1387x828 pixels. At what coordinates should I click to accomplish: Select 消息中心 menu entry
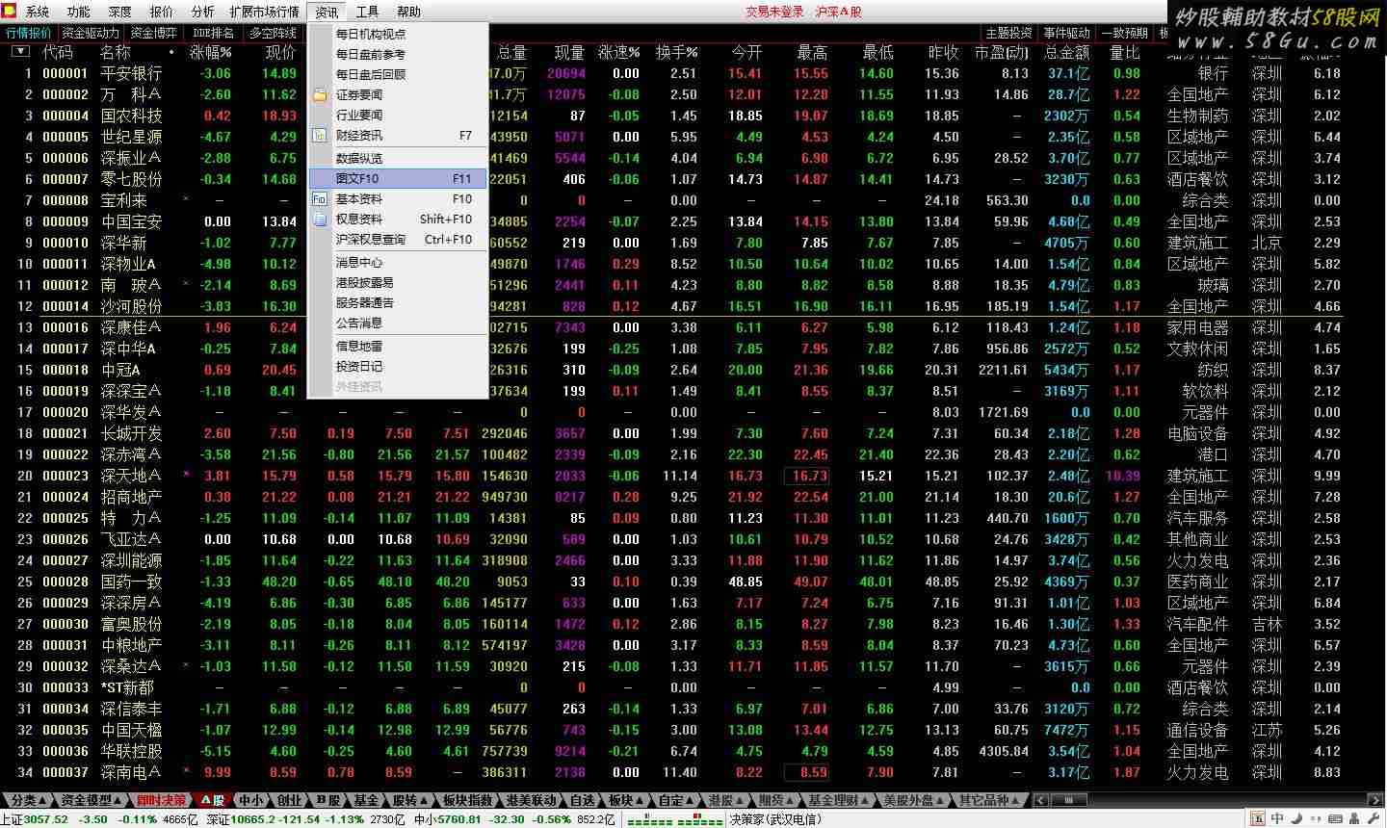tap(398, 262)
